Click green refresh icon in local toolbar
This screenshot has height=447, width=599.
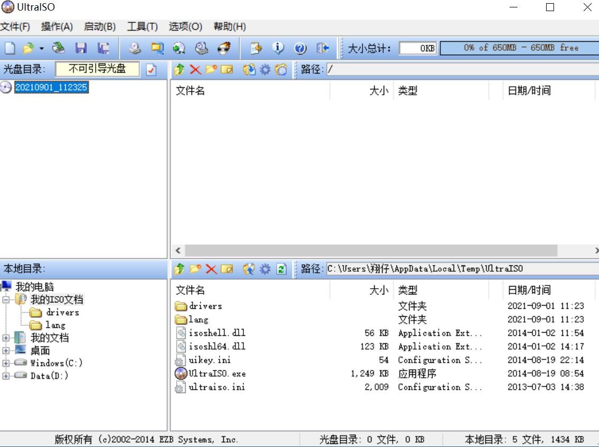(x=282, y=269)
